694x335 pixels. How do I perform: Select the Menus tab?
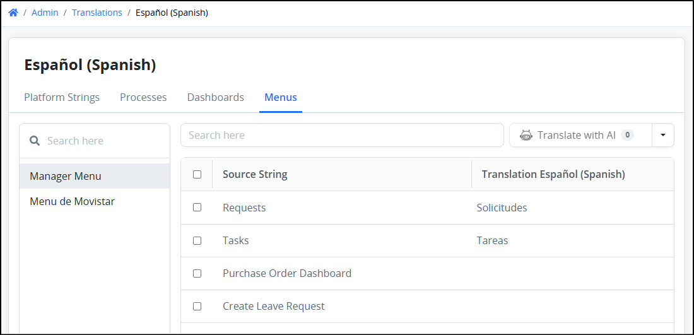(x=281, y=97)
